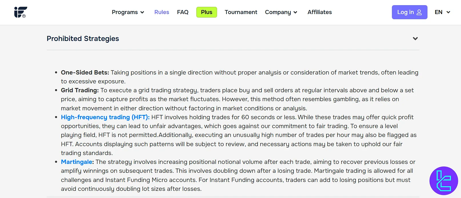Click the chevron next to Prohibited Strategies
The image size is (461, 198).
coord(415,38)
